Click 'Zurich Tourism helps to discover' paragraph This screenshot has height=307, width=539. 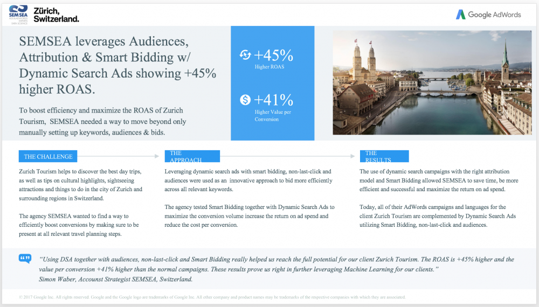[80, 185]
